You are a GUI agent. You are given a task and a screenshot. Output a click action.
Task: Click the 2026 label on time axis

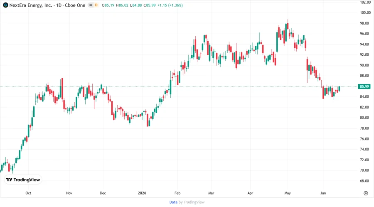click(x=142, y=193)
